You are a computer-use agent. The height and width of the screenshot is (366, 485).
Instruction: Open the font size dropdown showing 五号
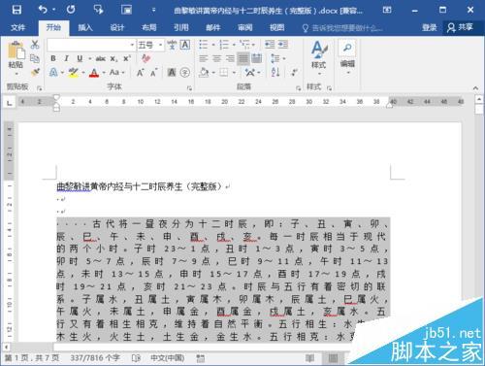pos(160,45)
